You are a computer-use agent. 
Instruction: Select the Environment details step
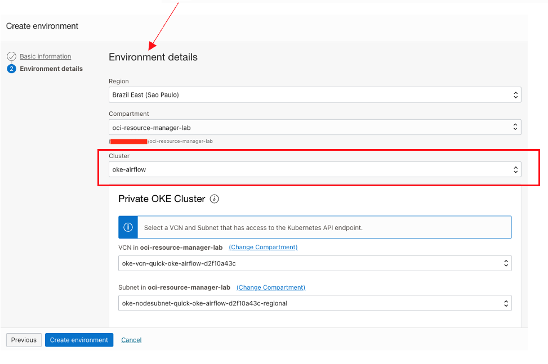(x=51, y=68)
